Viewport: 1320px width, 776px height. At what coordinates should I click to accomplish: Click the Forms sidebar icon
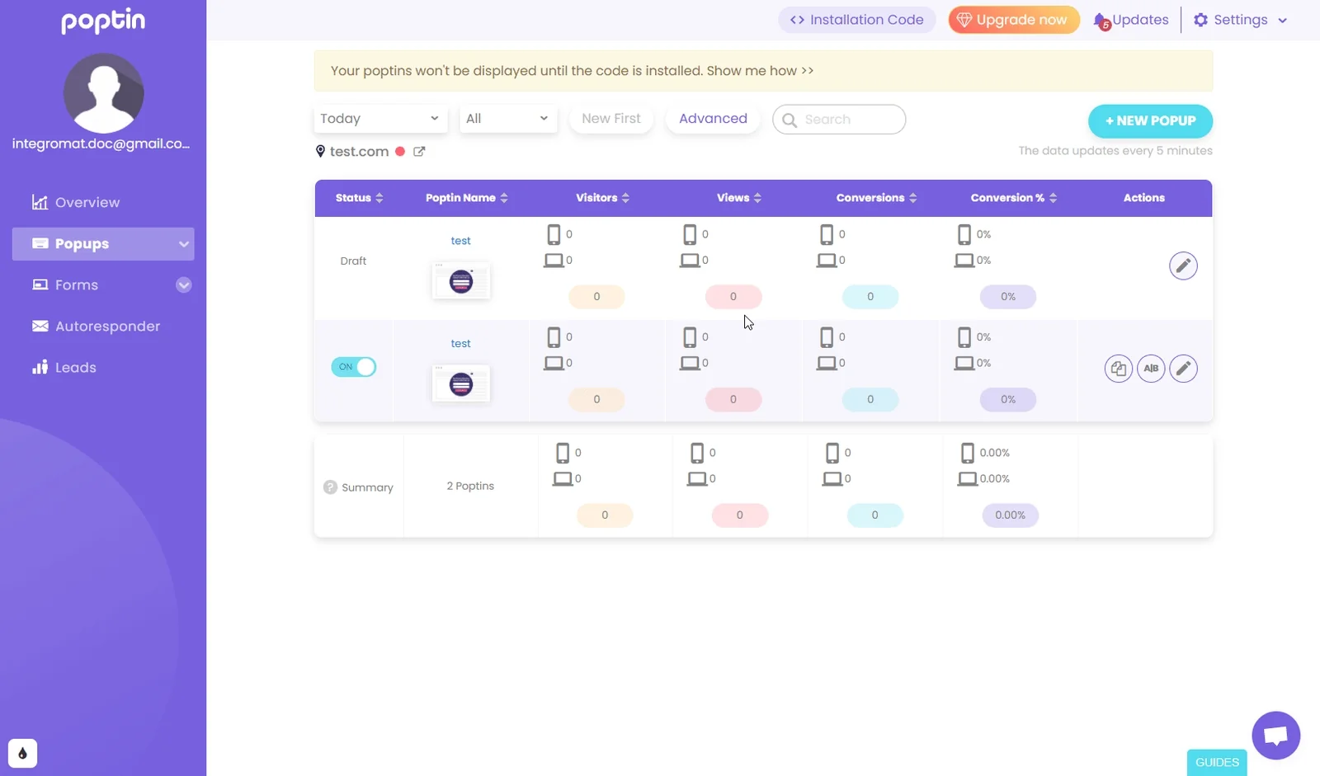click(40, 285)
